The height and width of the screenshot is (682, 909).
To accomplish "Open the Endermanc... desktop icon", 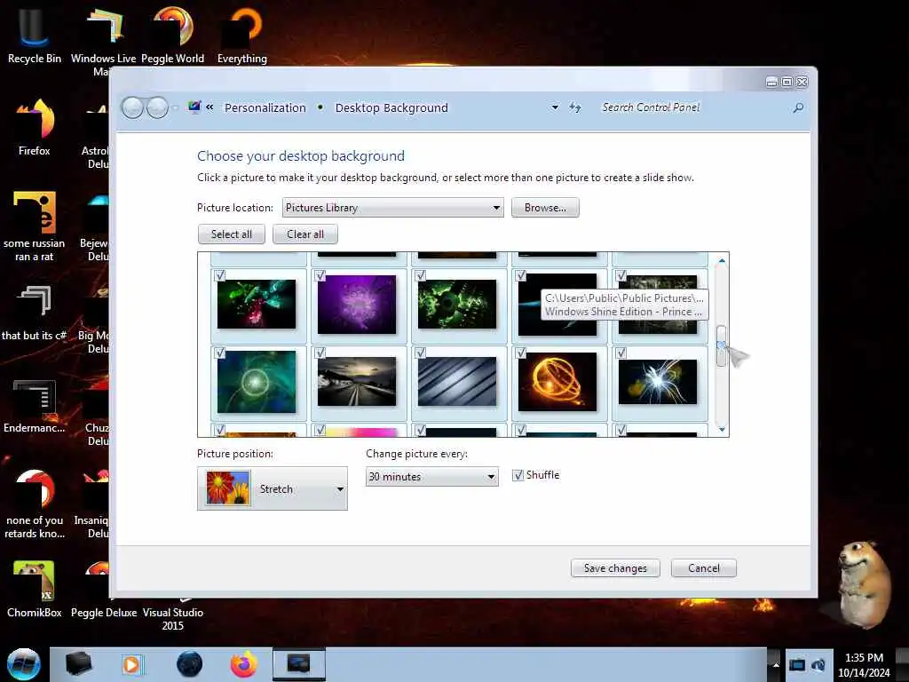I will (34, 406).
